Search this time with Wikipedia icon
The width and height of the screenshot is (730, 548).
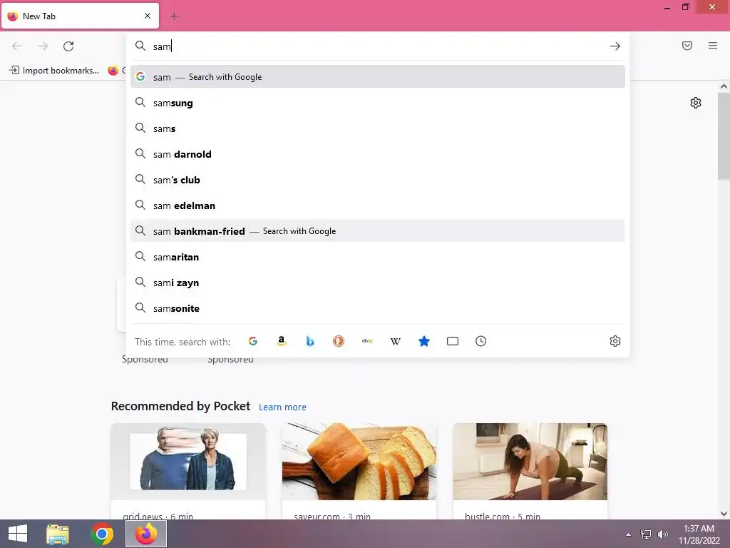point(395,341)
